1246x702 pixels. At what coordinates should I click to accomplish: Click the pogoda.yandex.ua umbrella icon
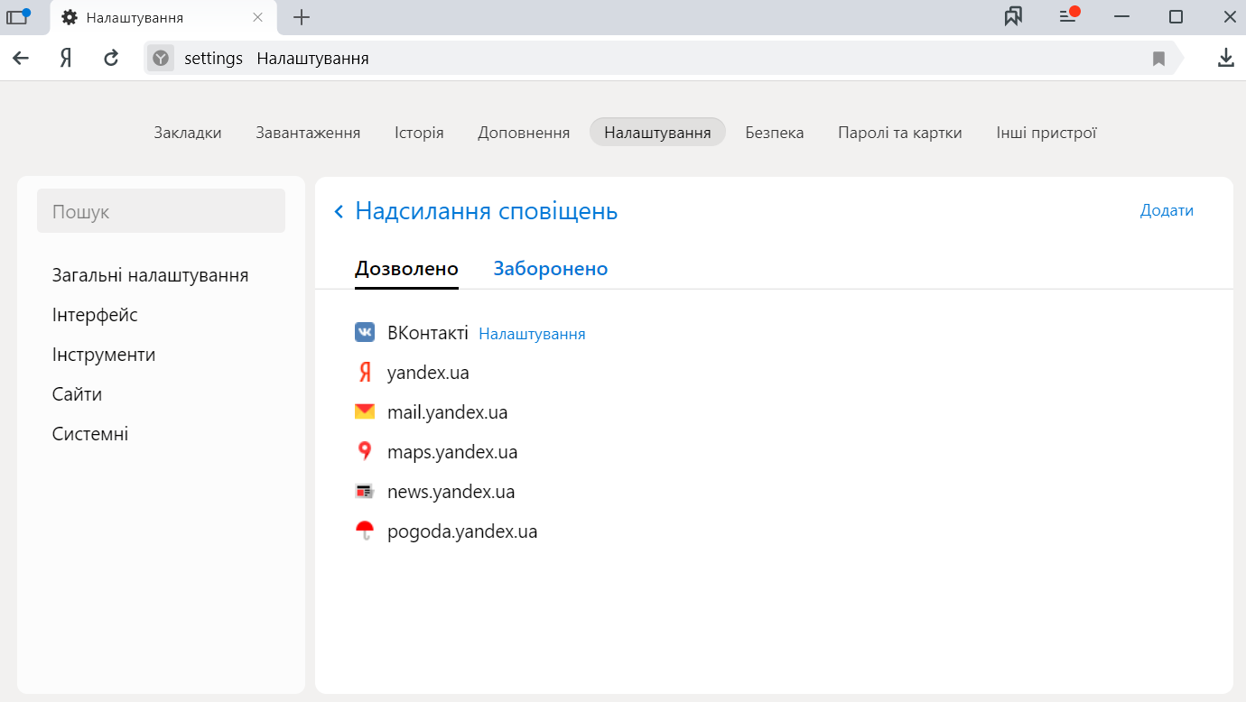[365, 531]
